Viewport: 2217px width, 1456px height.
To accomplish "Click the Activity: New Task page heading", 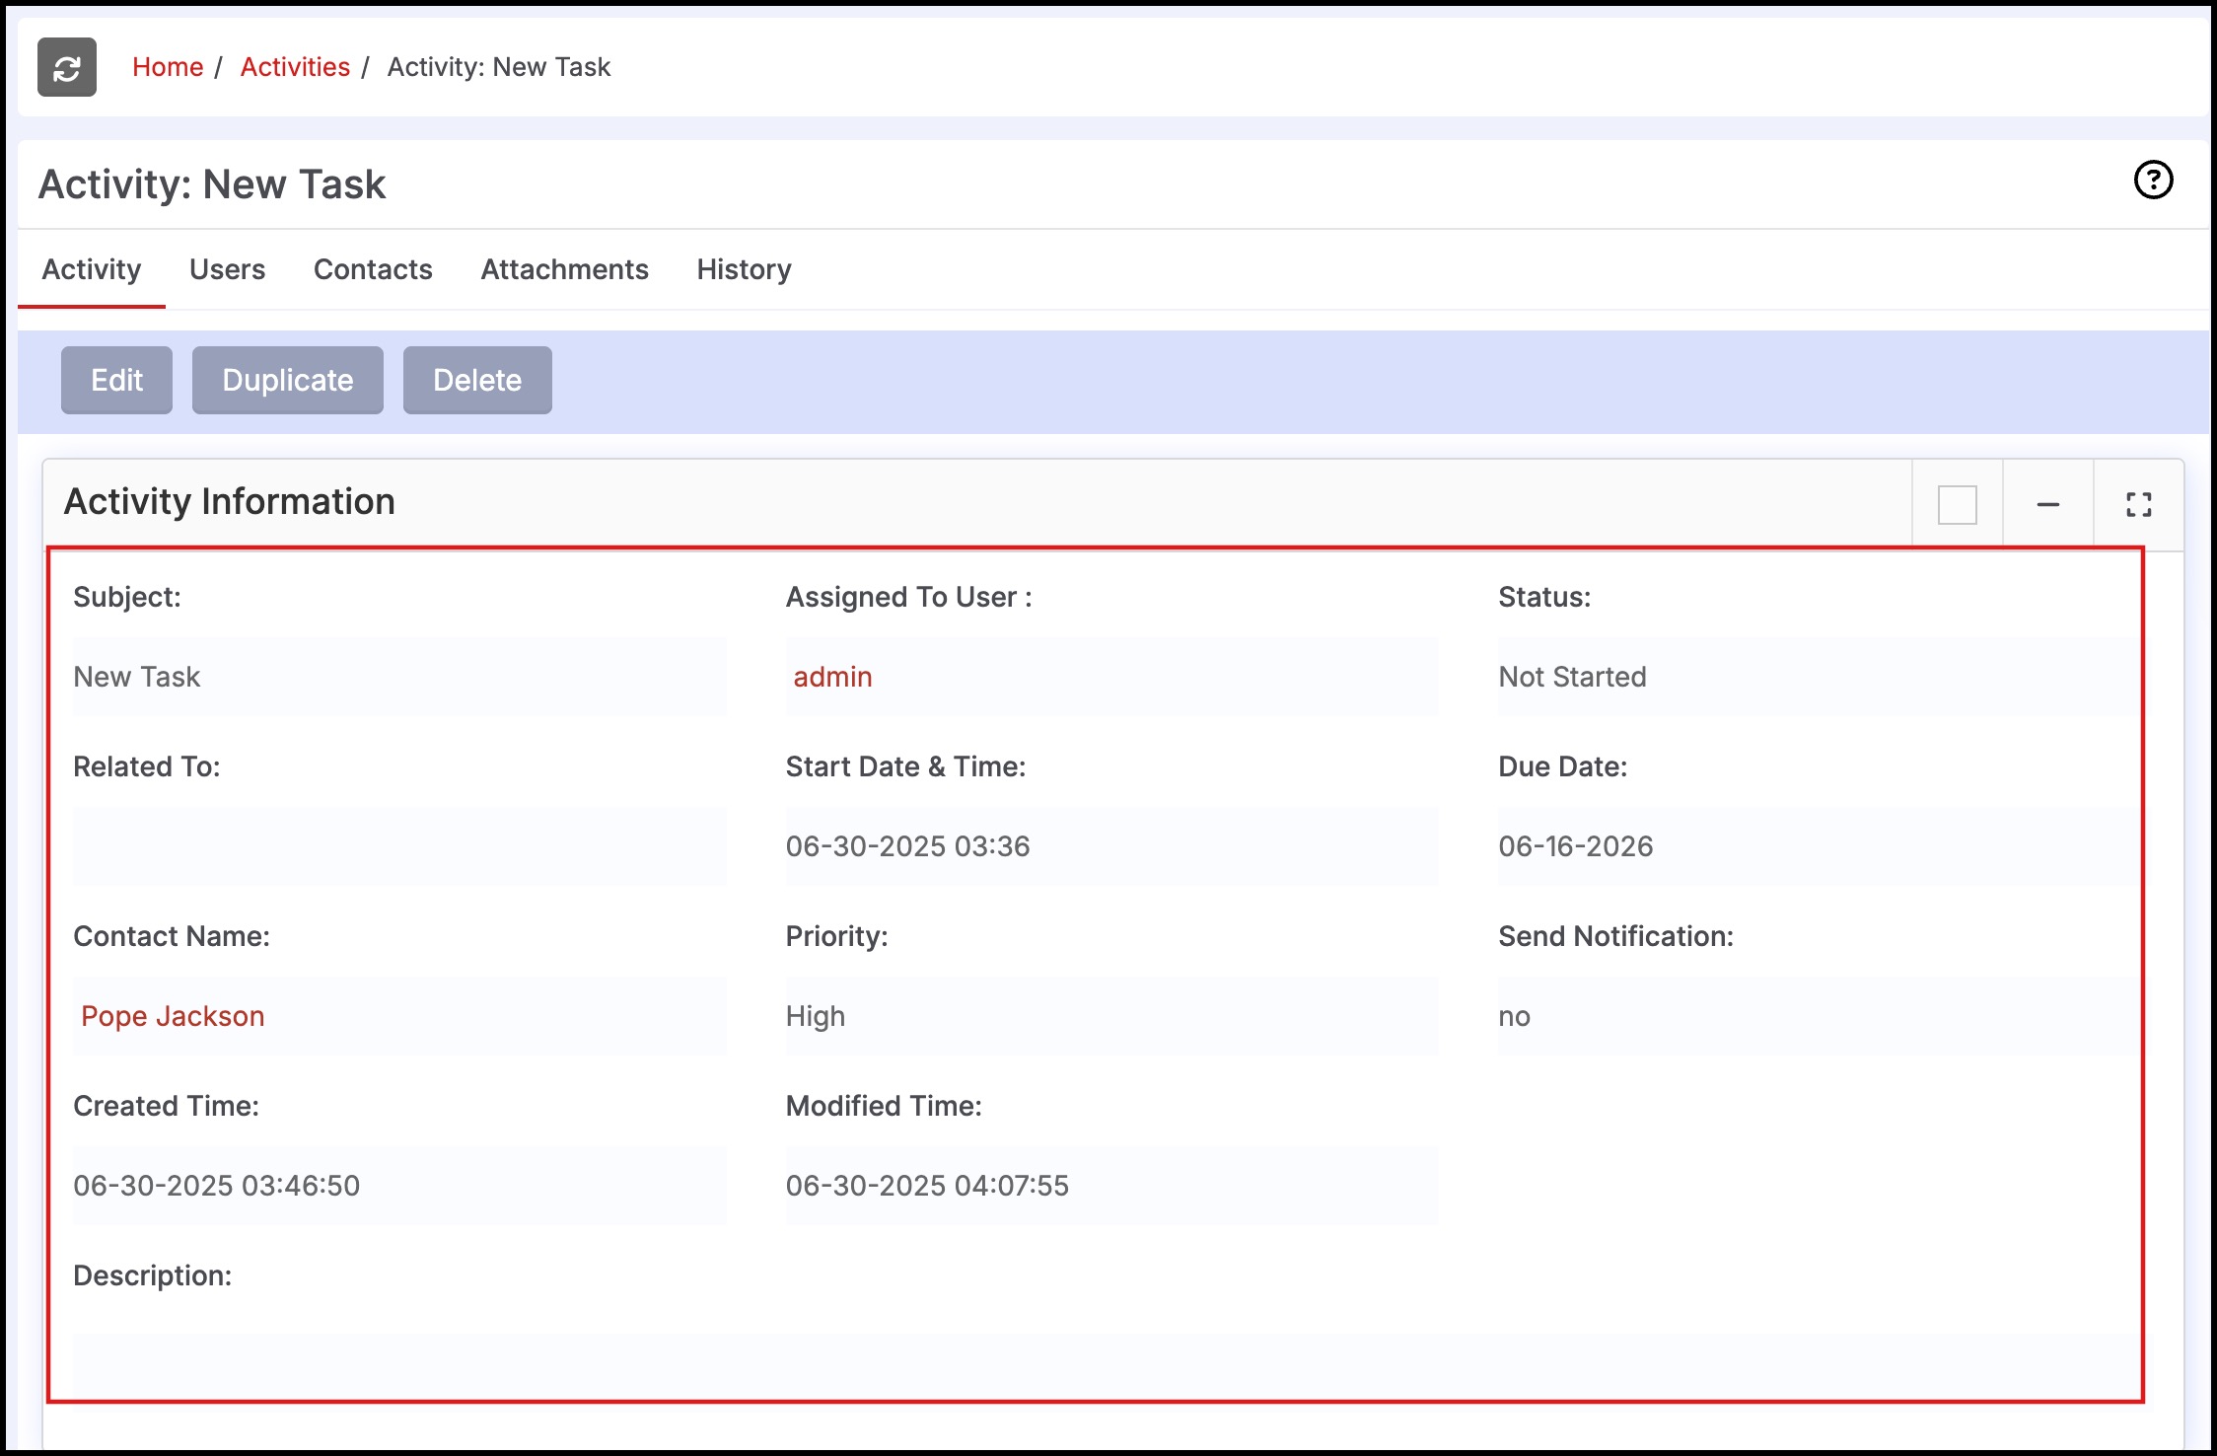I will 212,184.
